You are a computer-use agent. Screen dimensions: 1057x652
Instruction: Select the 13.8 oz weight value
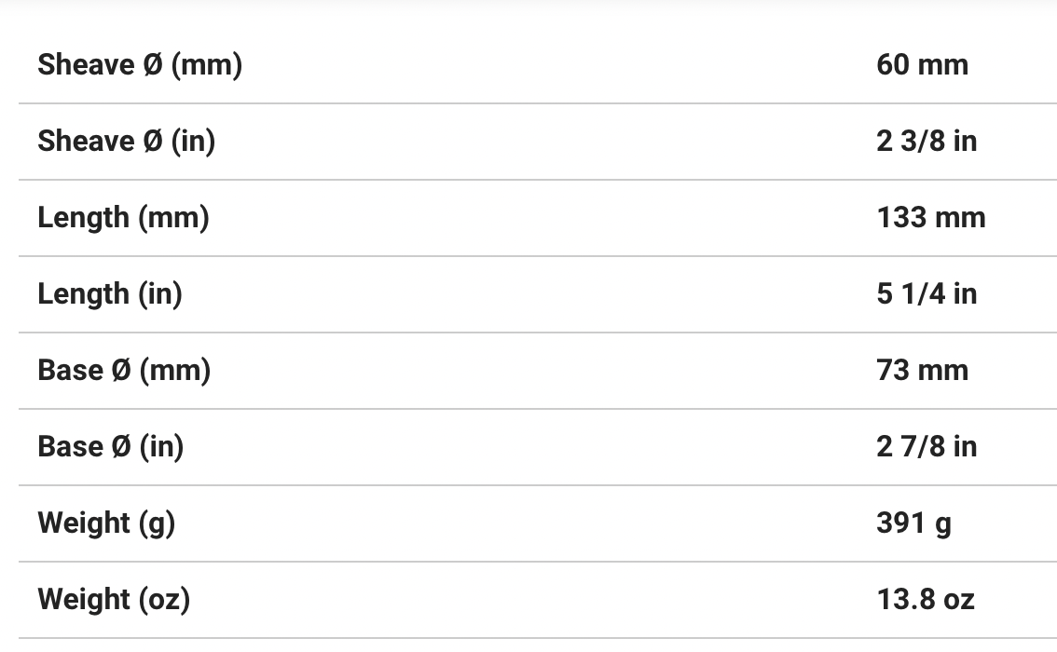coord(925,600)
